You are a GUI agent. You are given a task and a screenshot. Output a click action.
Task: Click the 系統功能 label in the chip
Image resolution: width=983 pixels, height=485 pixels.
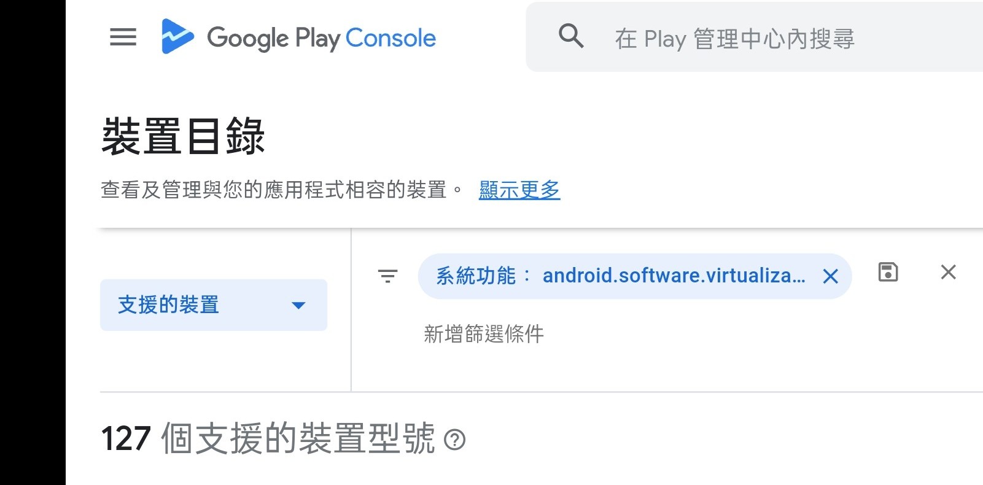coord(476,276)
